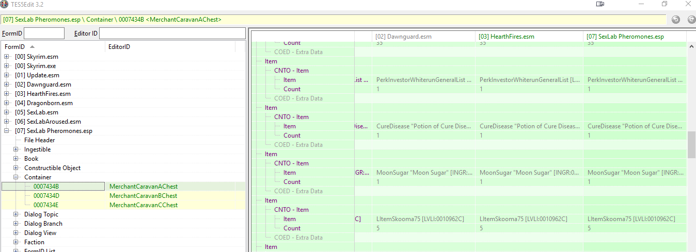Screen dimensions: 696x252
Task: Click the title bar switch-display icon
Action: (x=600, y=4)
